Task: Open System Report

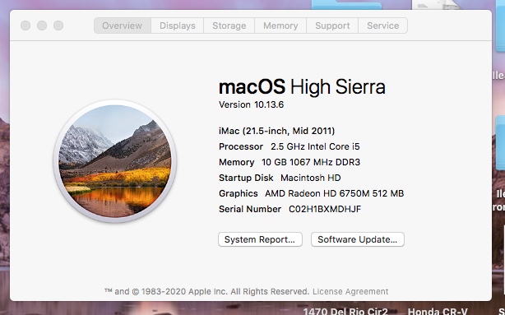Action: [260, 239]
